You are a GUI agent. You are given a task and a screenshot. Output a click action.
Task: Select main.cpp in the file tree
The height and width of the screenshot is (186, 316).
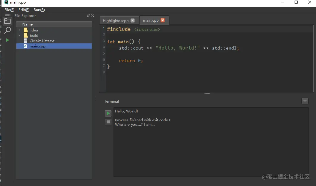pos(54,46)
